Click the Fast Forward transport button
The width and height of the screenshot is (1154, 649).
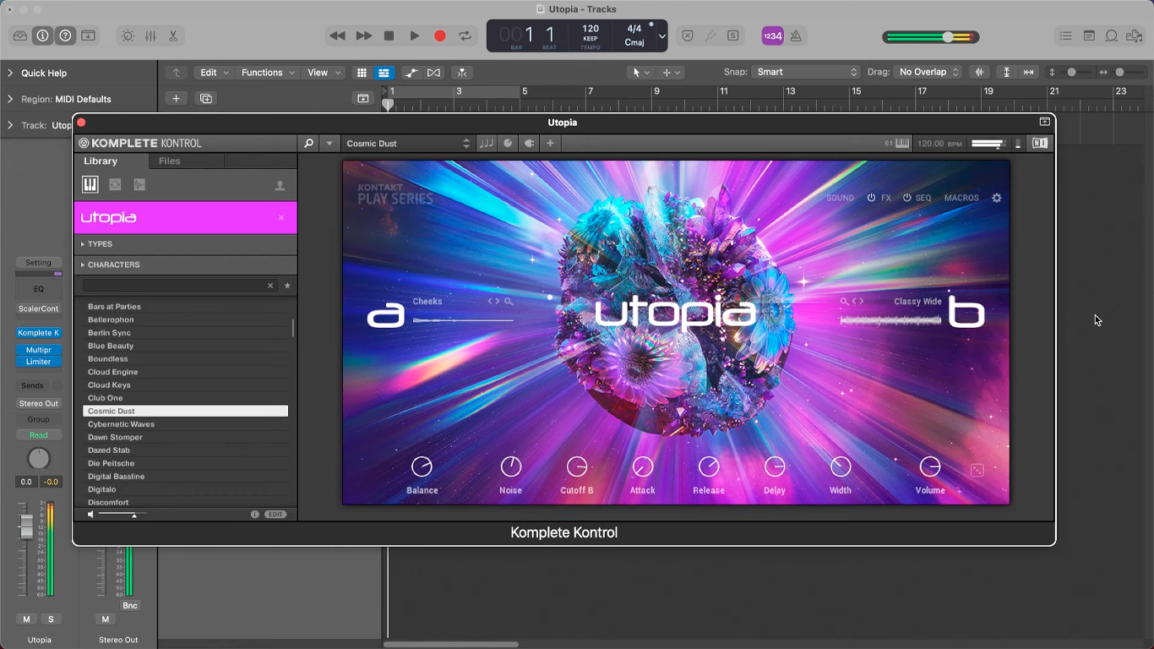click(363, 36)
